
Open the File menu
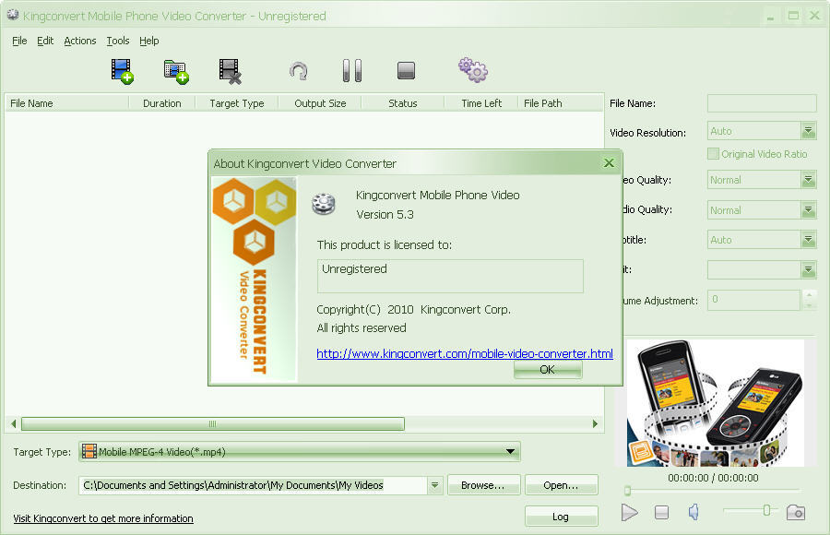coord(19,41)
